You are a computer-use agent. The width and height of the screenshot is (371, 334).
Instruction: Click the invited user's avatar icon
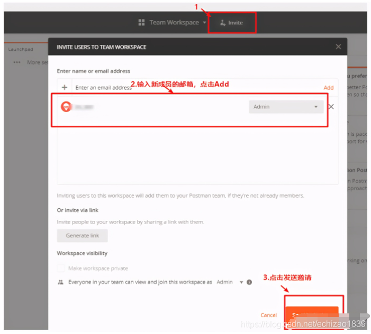click(66, 107)
